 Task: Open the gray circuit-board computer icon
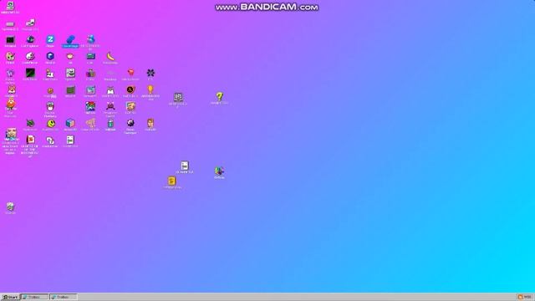178,97
